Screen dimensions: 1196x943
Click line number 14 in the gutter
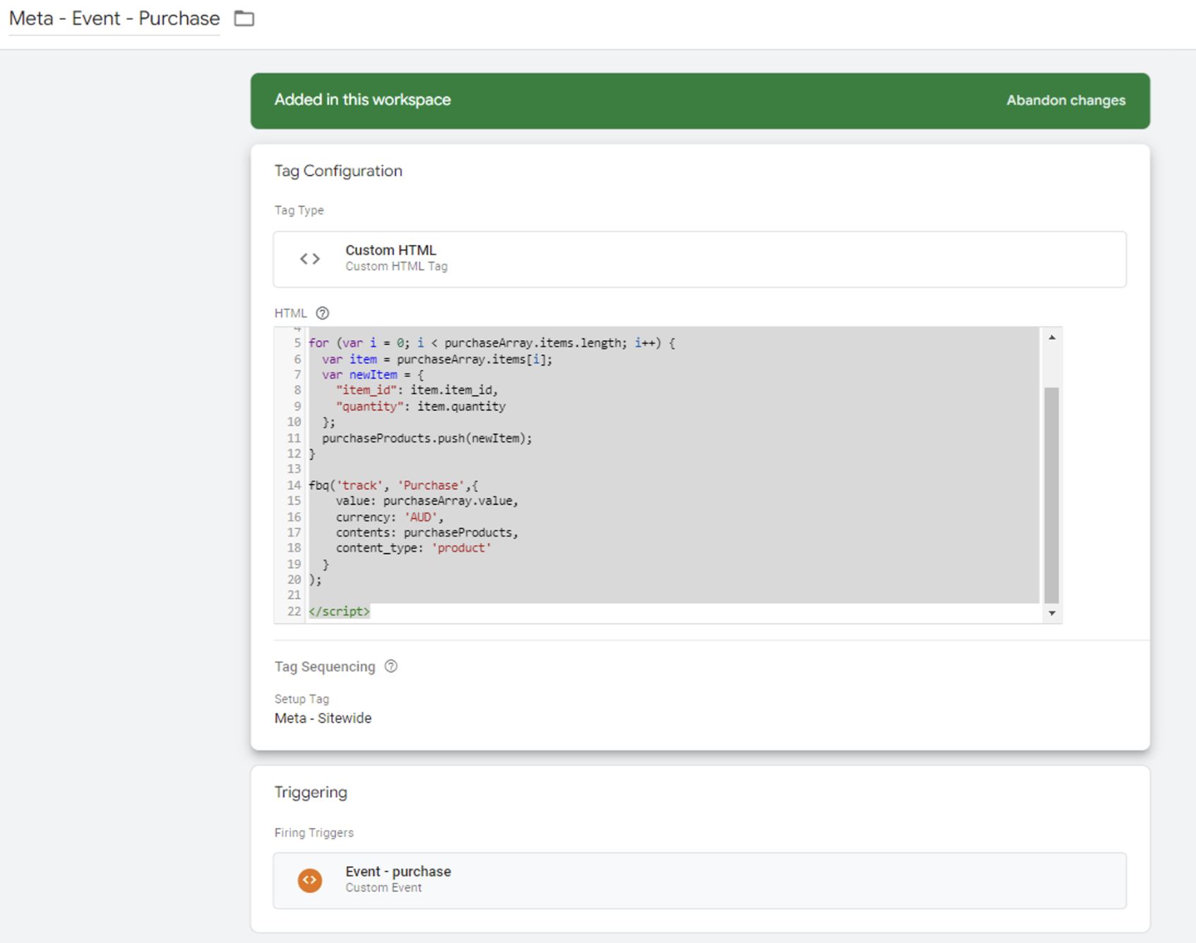[x=294, y=486]
